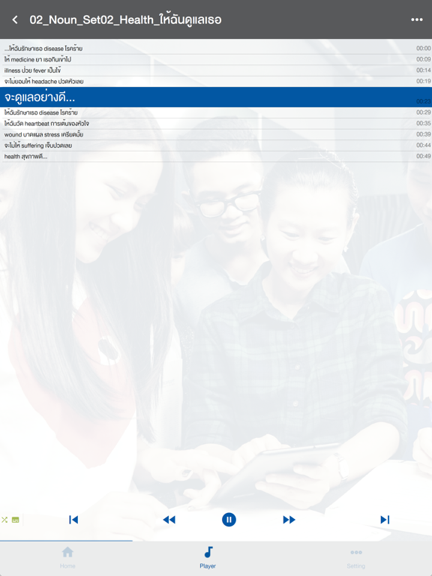Click the track title '02_Noun_Set02_Health_ให้ฉันดูแลเธอ'
The width and height of the screenshot is (432, 576).
[x=125, y=19]
